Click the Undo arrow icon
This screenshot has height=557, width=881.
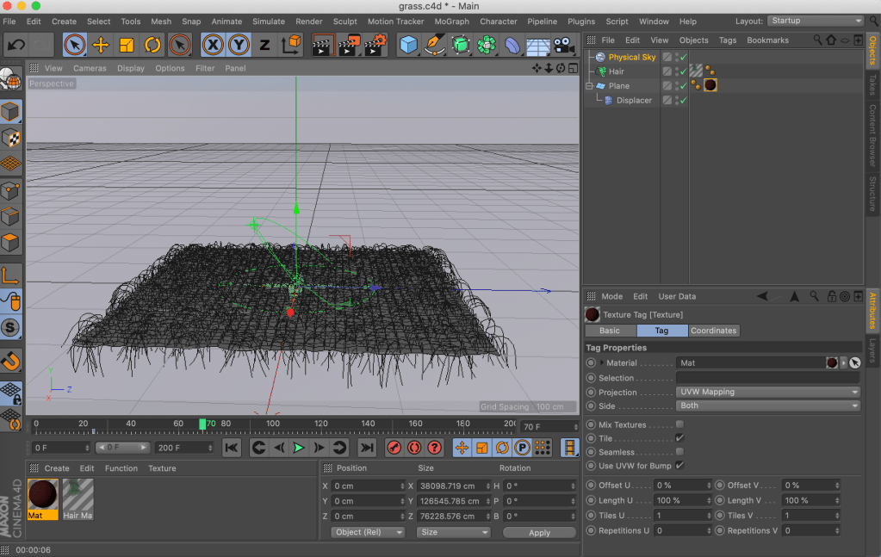coord(16,45)
